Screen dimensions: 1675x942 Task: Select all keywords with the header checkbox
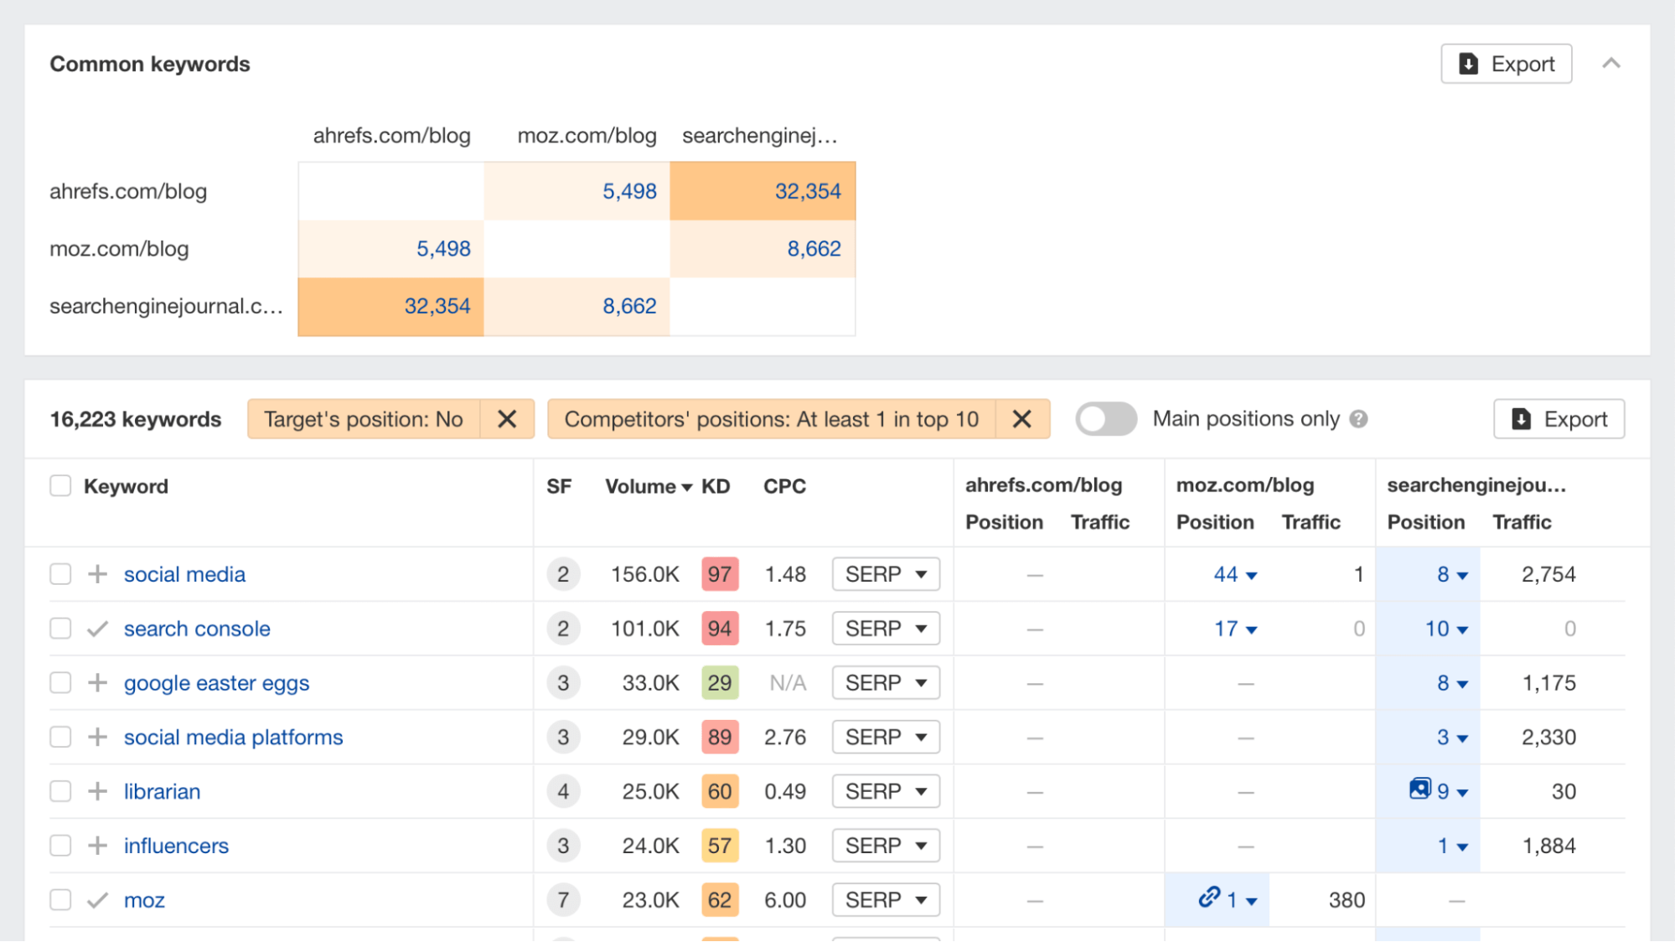[x=60, y=485]
